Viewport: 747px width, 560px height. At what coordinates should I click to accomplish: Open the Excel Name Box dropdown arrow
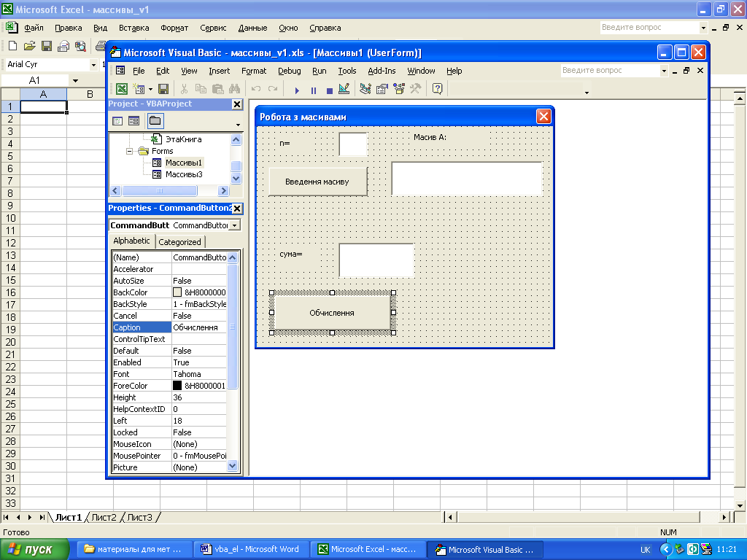click(x=75, y=80)
